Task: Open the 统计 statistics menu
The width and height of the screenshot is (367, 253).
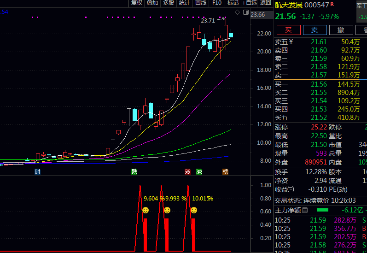Action: point(184,3)
